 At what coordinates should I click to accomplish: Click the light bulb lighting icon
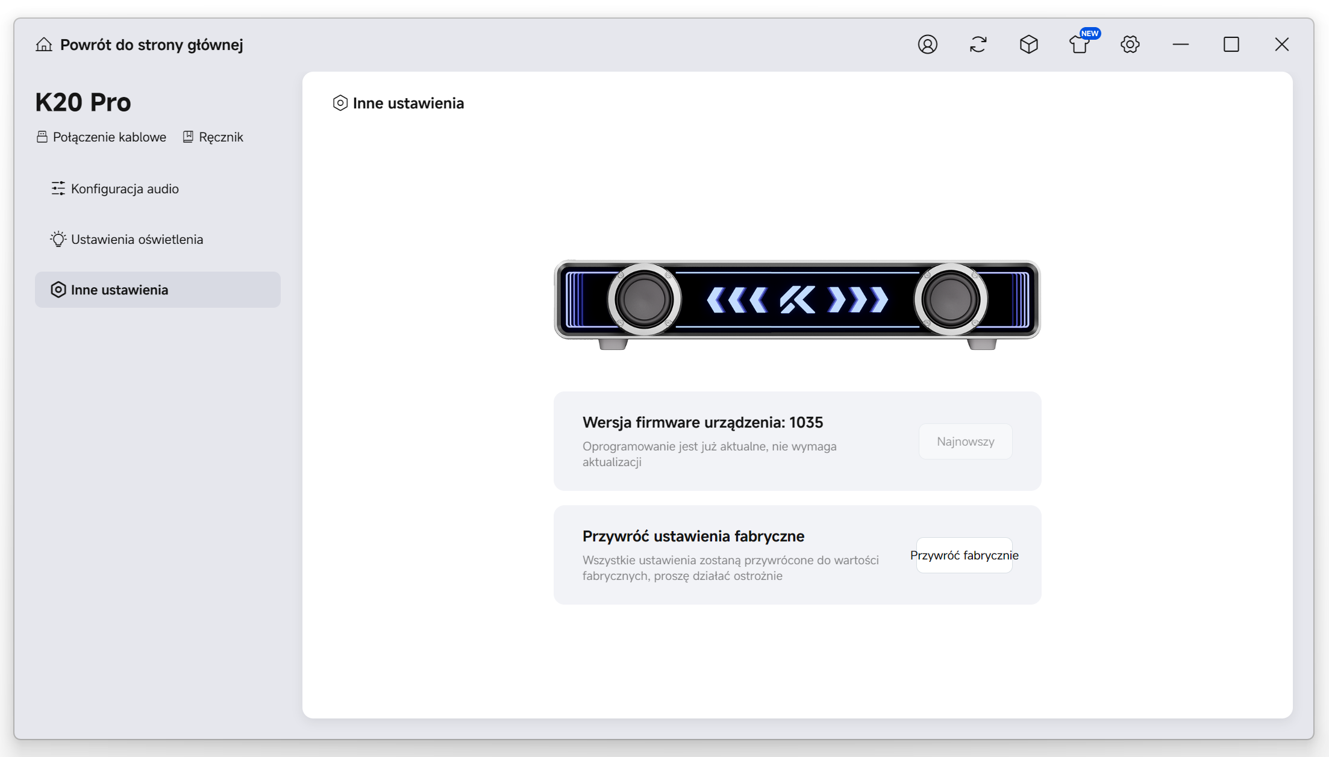(x=58, y=239)
